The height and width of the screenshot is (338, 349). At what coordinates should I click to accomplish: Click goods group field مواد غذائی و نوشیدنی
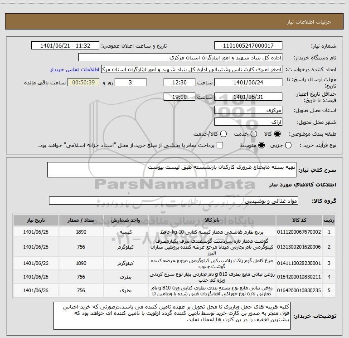(x=174, y=201)
